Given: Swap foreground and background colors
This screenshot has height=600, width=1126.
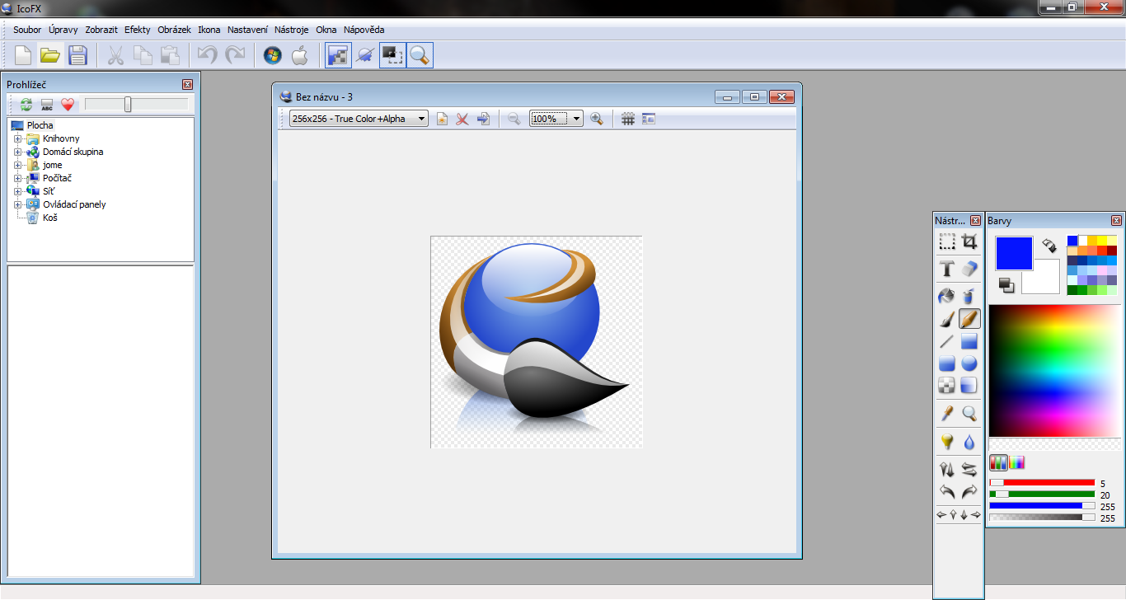Looking at the screenshot, I should pyautogui.click(x=1049, y=246).
